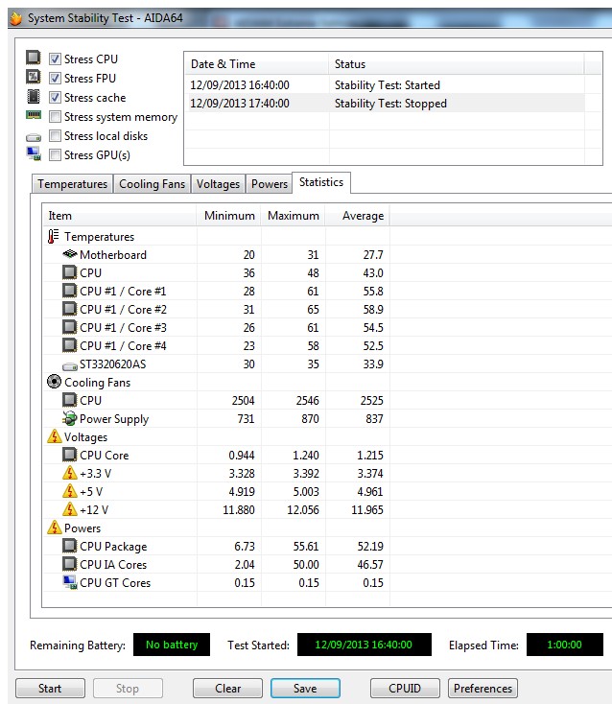Select the CPU IA Cores row label
This screenshot has height=704, width=612.
pyautogui.click(x=113, y=564)
